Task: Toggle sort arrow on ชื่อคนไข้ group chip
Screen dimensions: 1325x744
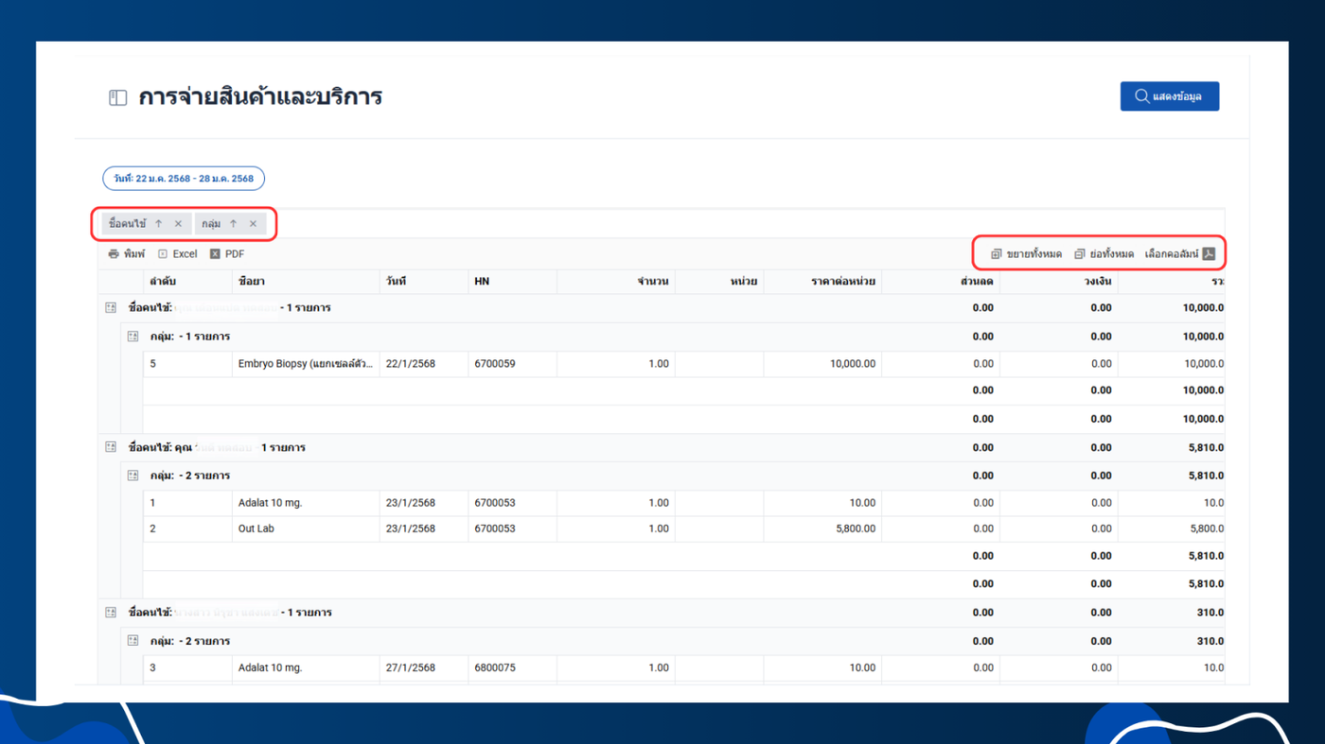Action: [159, 224]
